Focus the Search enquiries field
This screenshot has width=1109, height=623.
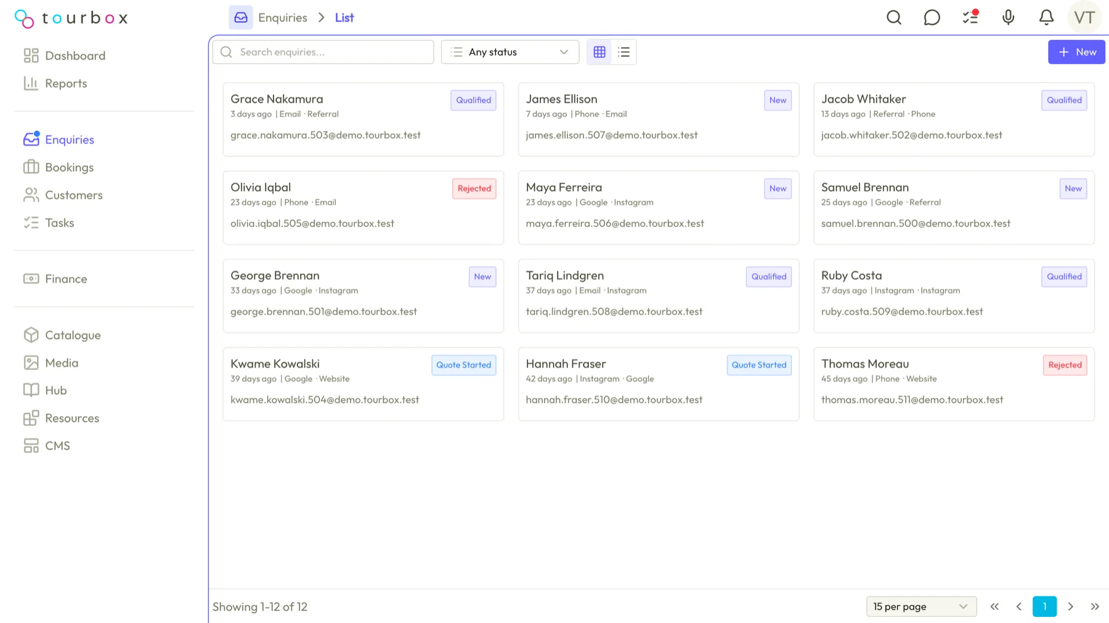[x=323, y=52]
